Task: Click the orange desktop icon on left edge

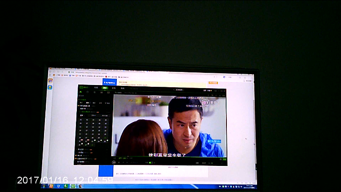Action: click(x=50, y=80)
